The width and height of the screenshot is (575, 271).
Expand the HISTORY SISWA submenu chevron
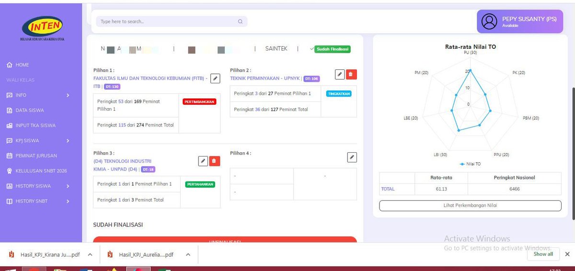(x=68, y=186)
